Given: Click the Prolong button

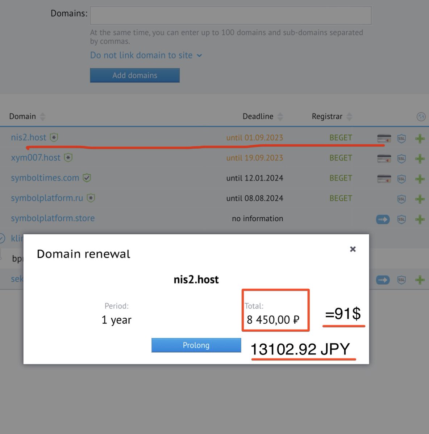Looking at the screenshot, I should coord(196,345).
